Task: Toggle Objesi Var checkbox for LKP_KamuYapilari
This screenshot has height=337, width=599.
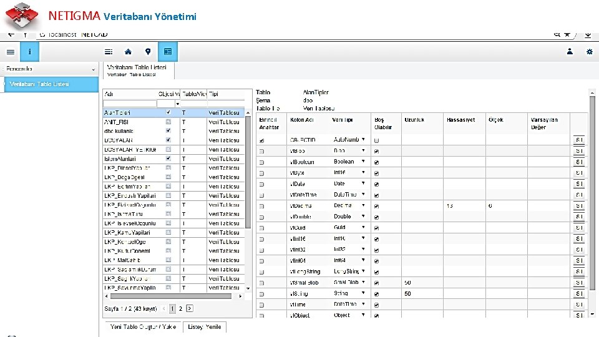Action: (168, 232)
